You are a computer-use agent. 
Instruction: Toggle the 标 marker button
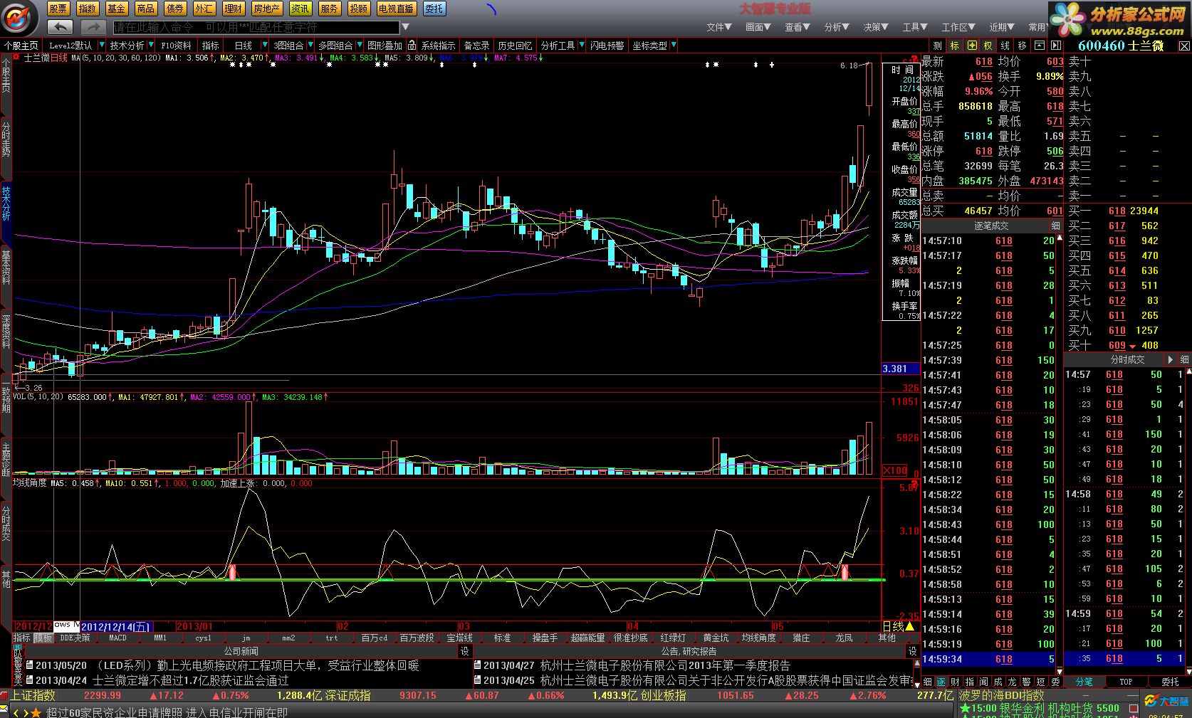click(954, 46)
